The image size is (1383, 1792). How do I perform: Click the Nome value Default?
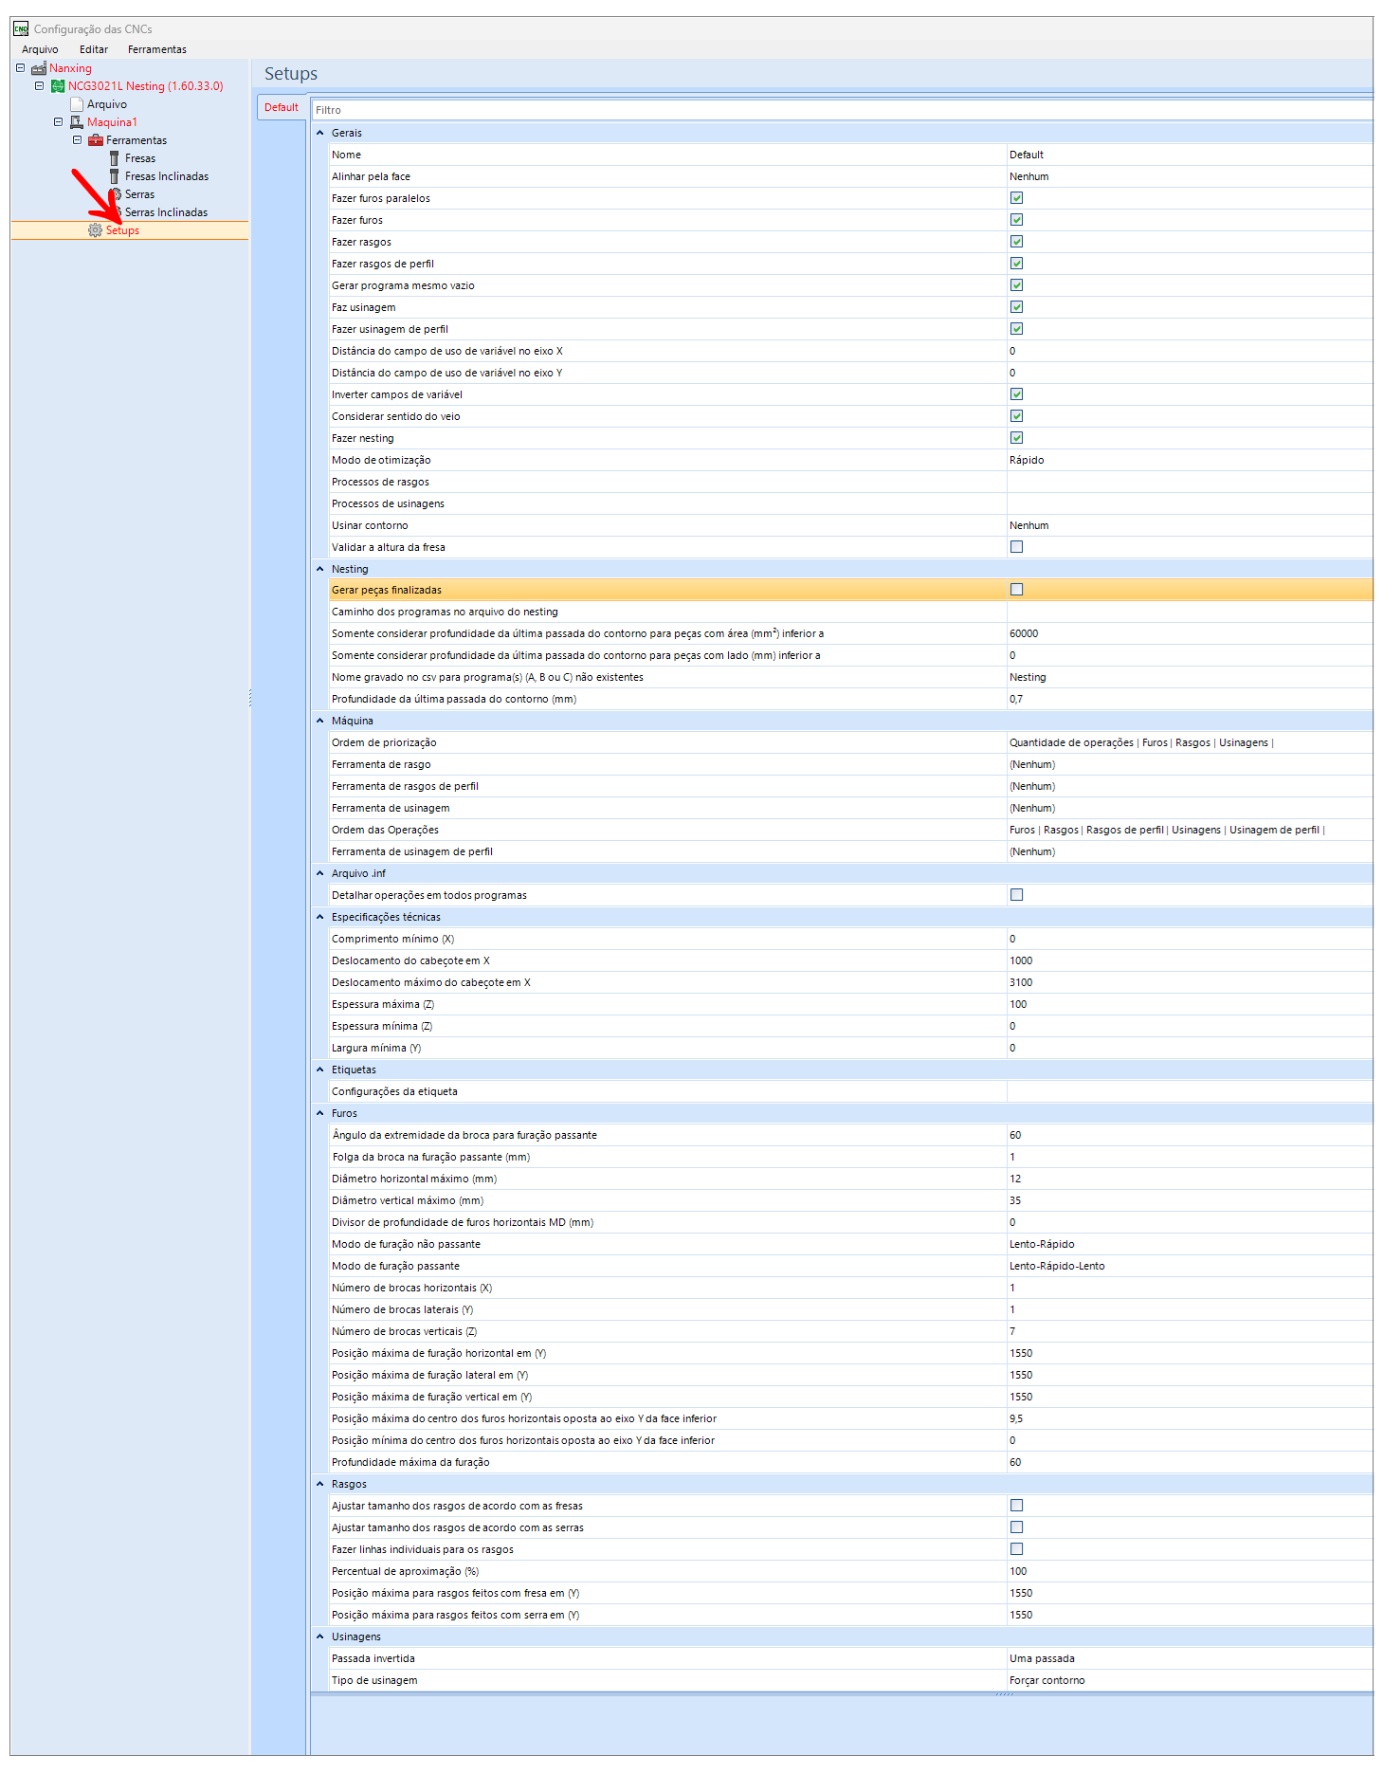pyautogui.click(x=1026, y=155)
